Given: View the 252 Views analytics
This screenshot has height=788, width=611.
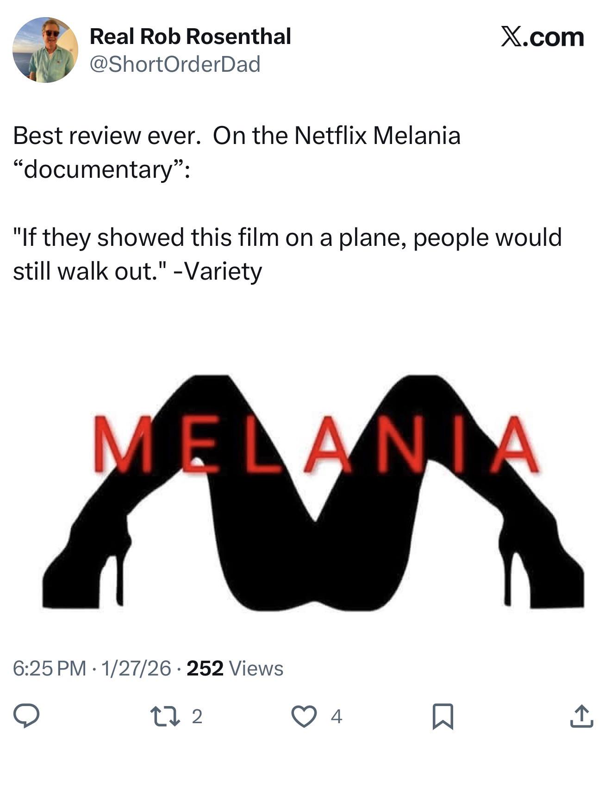Looking at the screenshot, I should point(235,668).
